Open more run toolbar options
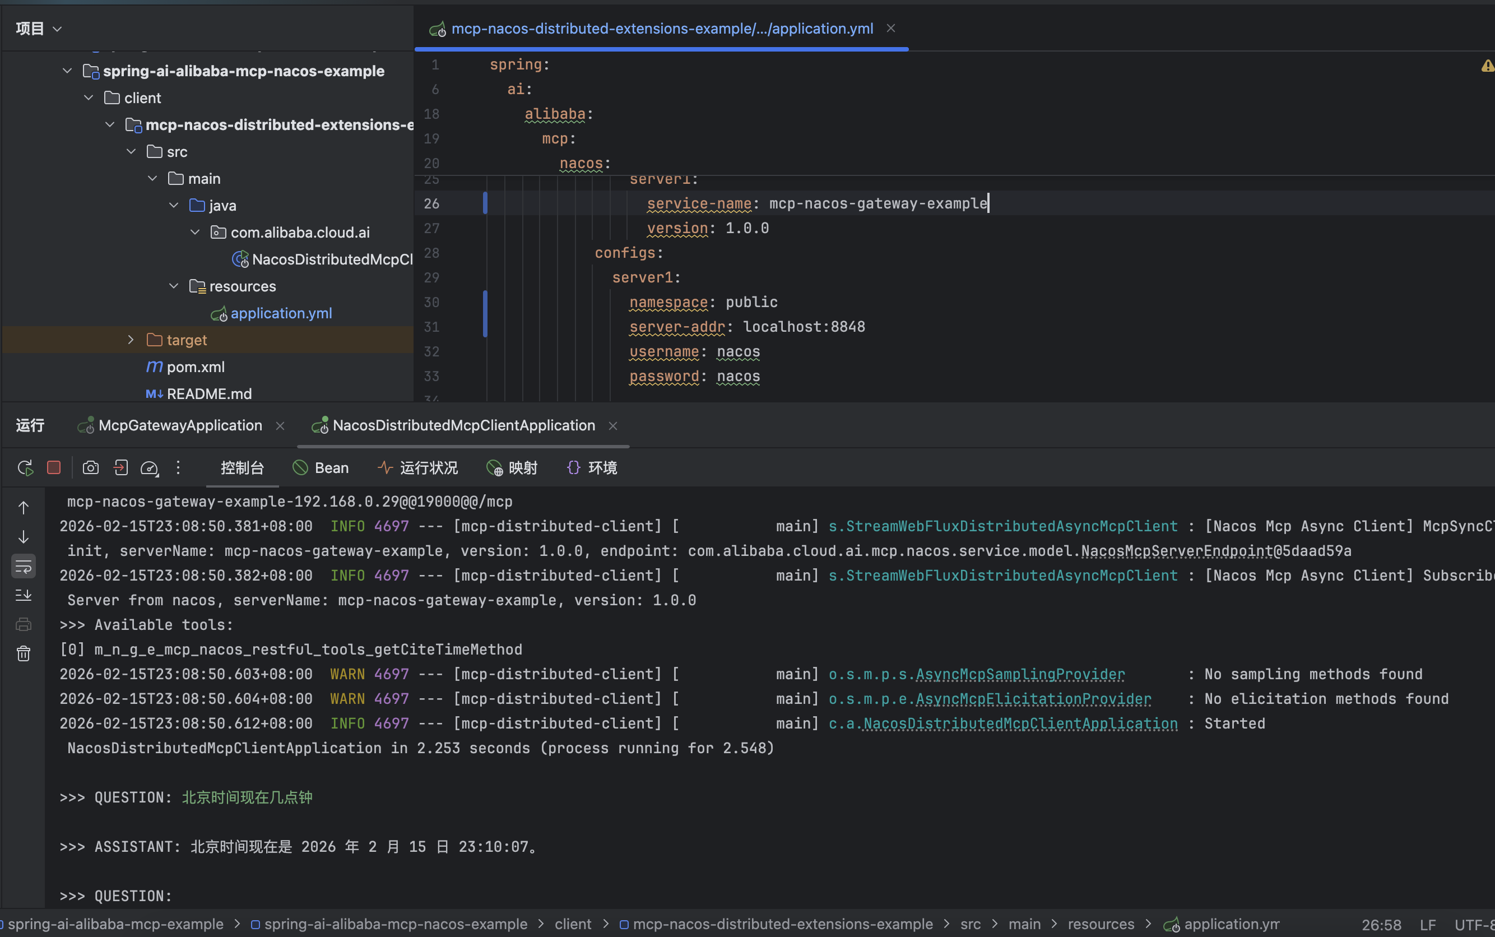The height and width of the screenshot is (937, 1495). [x=178, y=467]
